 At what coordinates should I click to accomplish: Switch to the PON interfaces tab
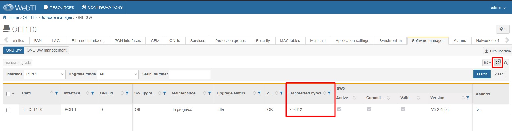pyautogui.click(x=128, y=41)
